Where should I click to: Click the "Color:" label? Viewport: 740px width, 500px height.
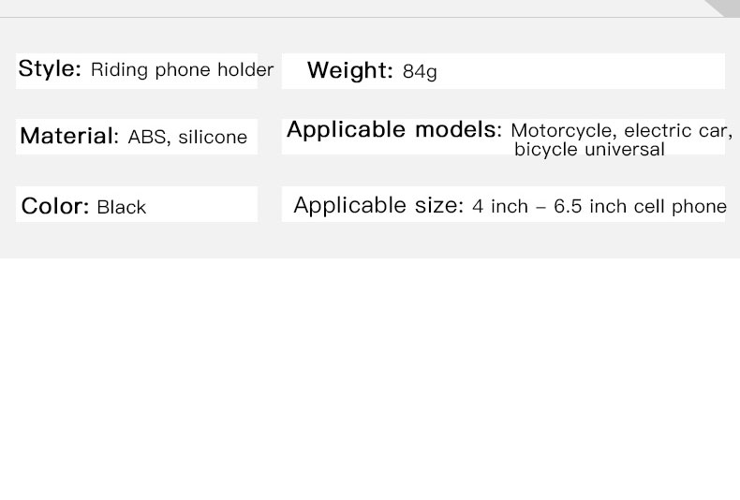pyautogui.click(x=55, y=206)
